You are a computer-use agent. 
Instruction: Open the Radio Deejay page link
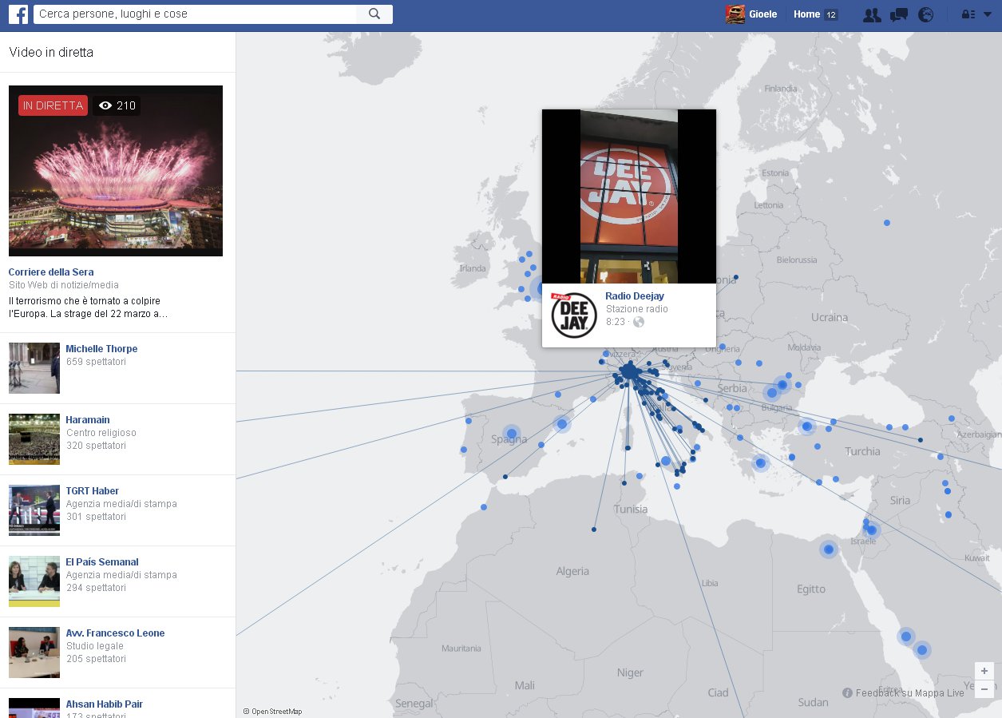click(634, 296)
